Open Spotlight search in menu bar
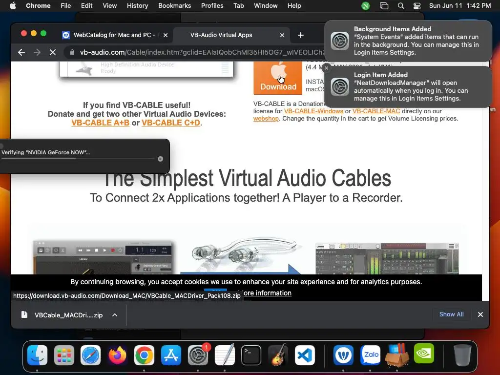This screenshot has width=500, height=375. (401, 6)
